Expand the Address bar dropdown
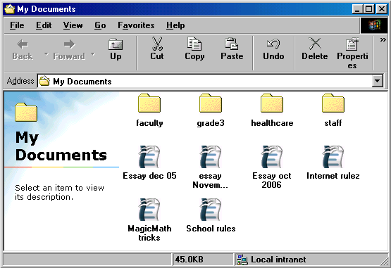The image size is (391, 268). [x=378, y=81]
